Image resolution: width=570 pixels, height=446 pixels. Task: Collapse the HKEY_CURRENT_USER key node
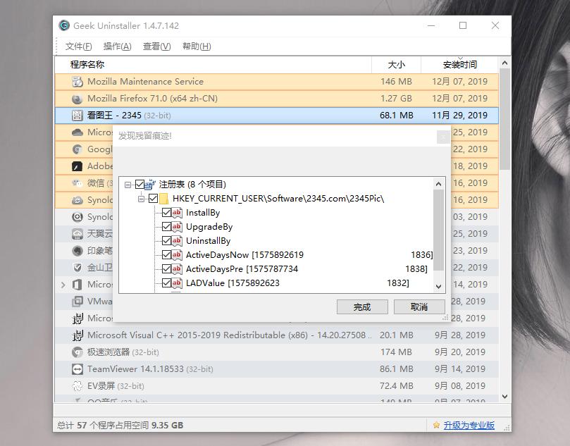click(141, 199)
